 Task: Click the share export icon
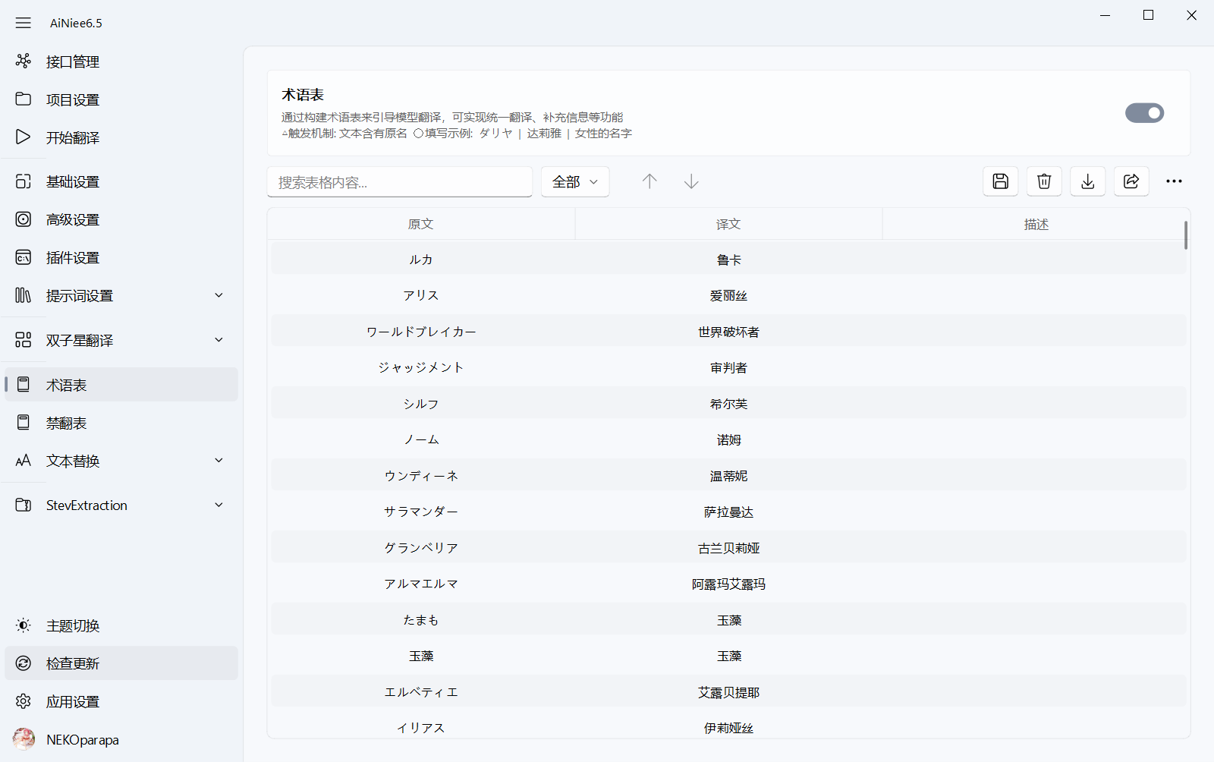pyautogui.click(x=1131, y=181)
